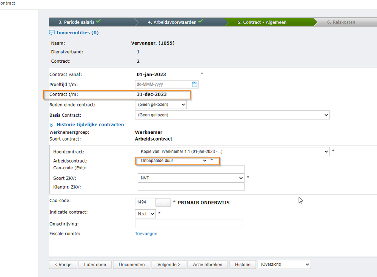Open the Reden einde contract dropdown
This screenshot has height=277, width=377.
[x=161, y=104]
